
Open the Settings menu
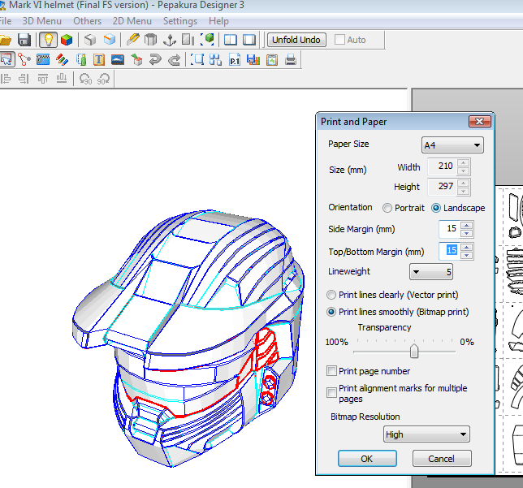[180, 21]
